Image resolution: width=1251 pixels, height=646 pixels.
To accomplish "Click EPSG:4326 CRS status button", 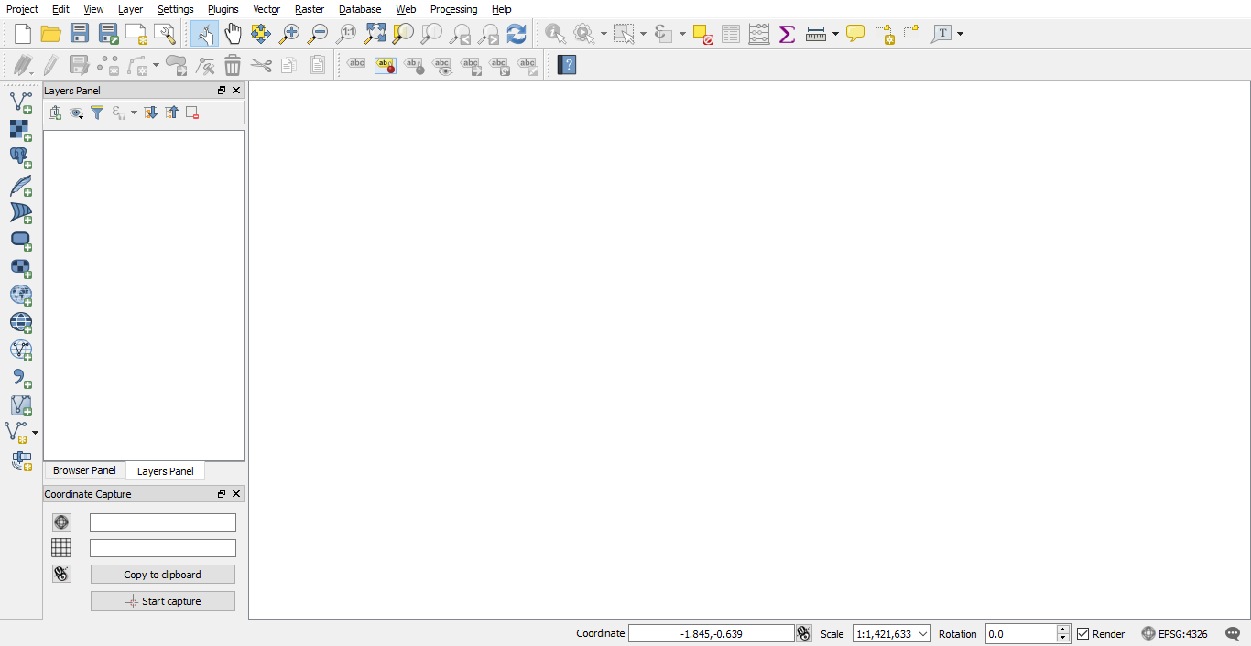I will pos(1174,634).
